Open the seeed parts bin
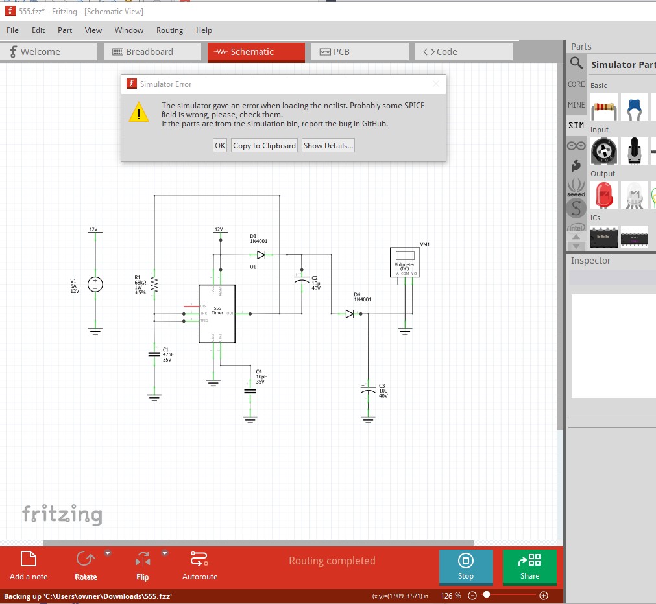Screen dimensions: 656x604 pos(576,187)
